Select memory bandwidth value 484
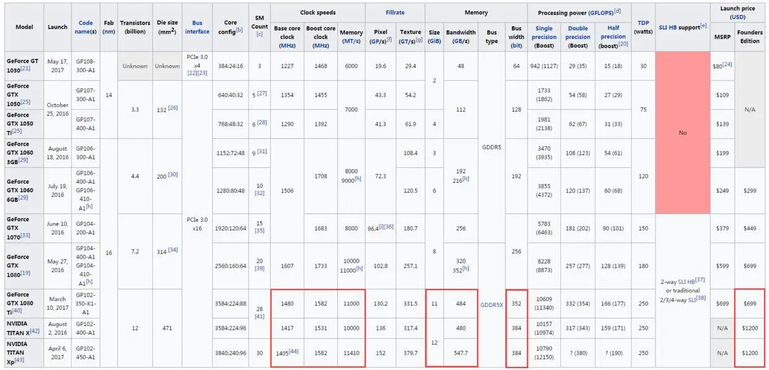Image resolution: width=769 pixels, height=370 pixels. (x=460, y=304)
